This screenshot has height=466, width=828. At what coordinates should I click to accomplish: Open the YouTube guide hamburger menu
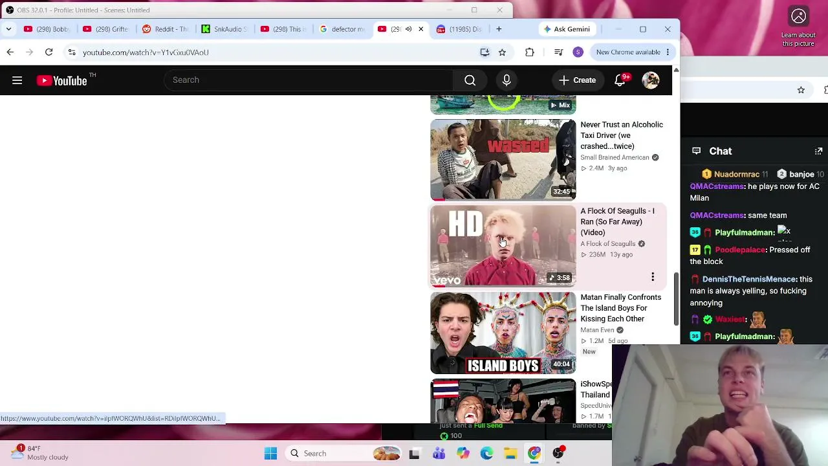(x=17, y=80)
